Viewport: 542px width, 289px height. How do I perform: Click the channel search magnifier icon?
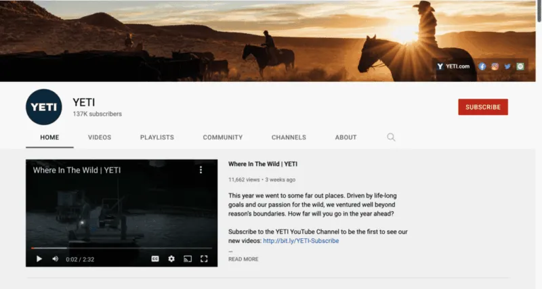[391, 137]
